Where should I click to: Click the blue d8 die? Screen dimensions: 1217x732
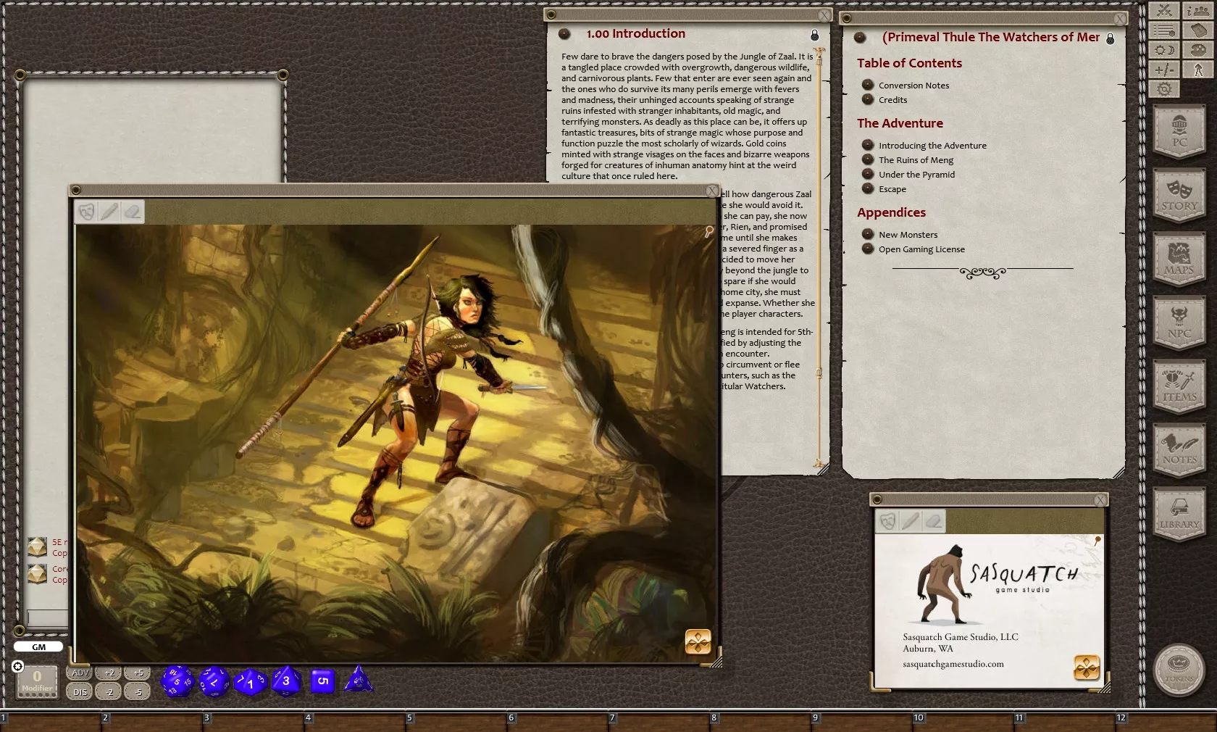(286, 681)
